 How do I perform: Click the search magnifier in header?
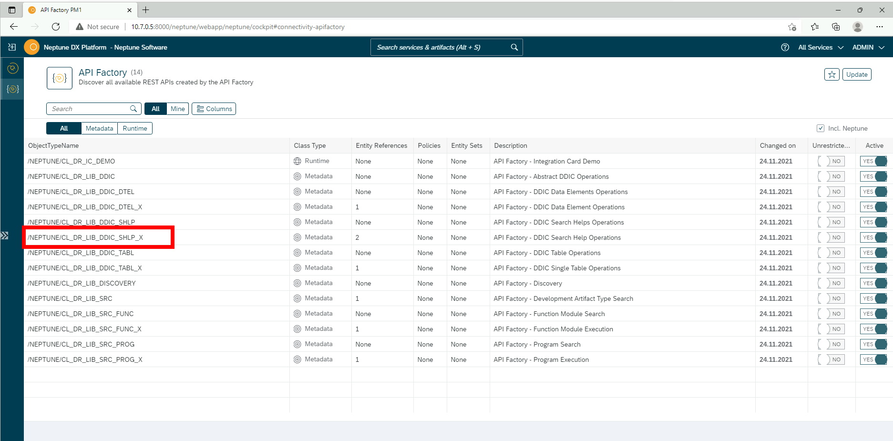coord(514,47)
